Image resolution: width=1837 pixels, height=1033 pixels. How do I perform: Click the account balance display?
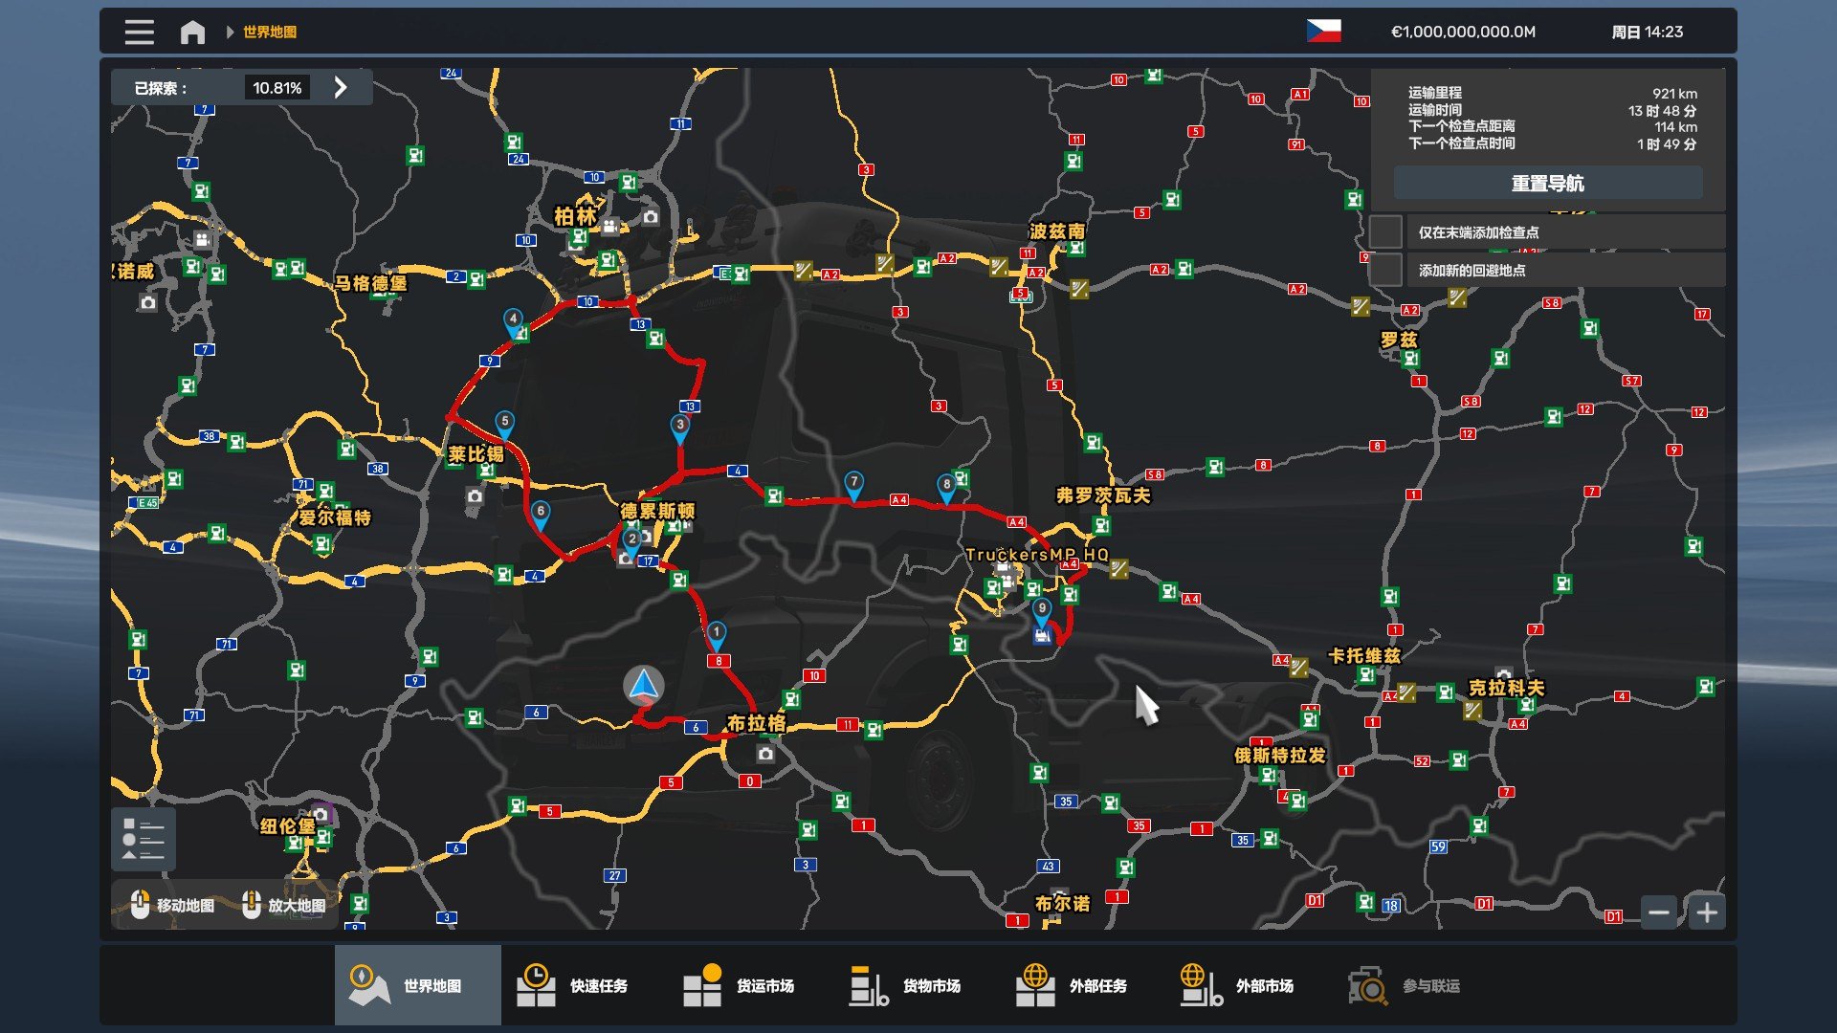tap(1463, 32)
